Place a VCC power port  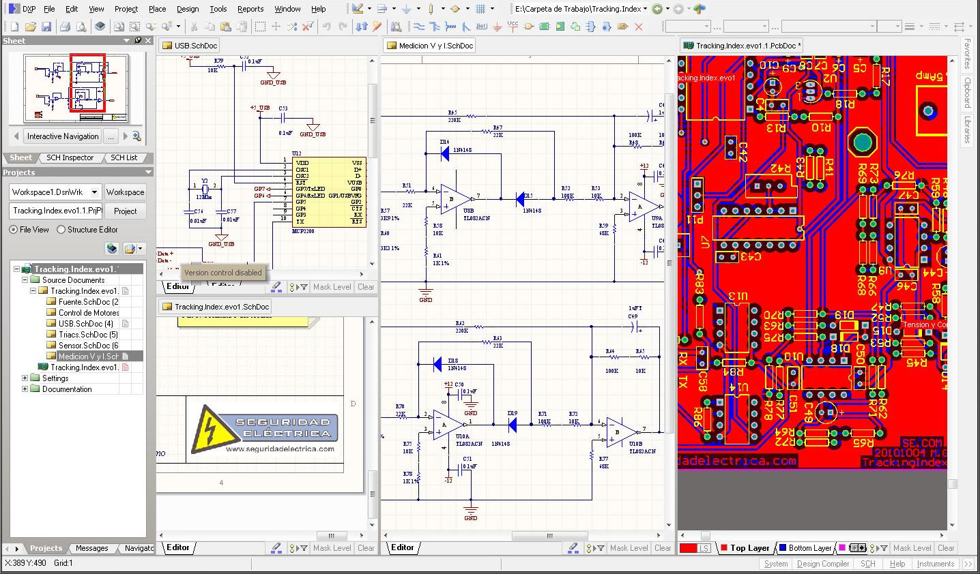(x=513, y=26)
